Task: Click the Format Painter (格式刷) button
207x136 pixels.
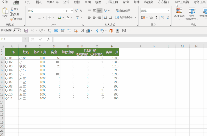Action: coord(16,19)
